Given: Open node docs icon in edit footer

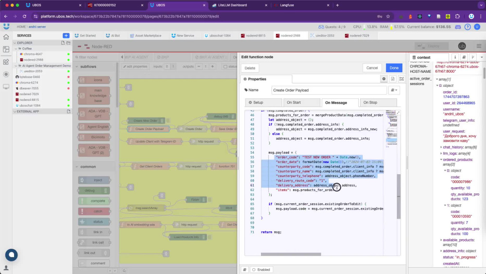Looking at the screenshot, I should 244,270.
